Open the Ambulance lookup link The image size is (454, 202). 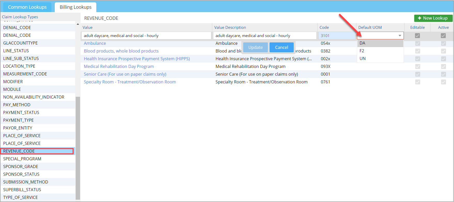[95, 43]
